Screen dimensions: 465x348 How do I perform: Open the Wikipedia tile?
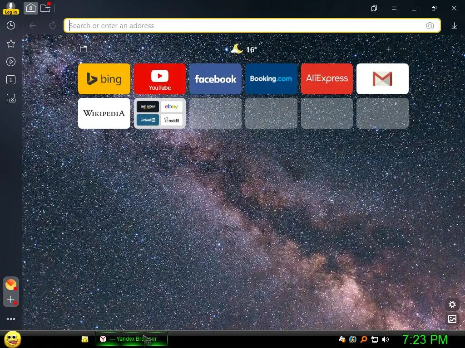[x=104, y=113]
